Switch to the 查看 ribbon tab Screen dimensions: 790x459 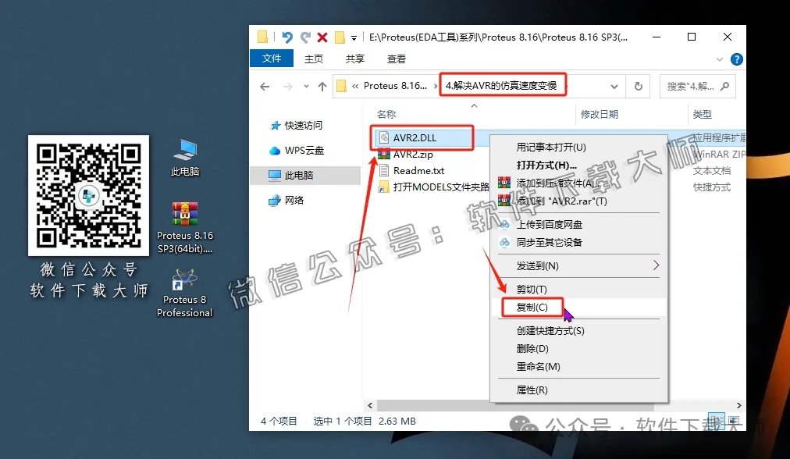tap(395, 59)
